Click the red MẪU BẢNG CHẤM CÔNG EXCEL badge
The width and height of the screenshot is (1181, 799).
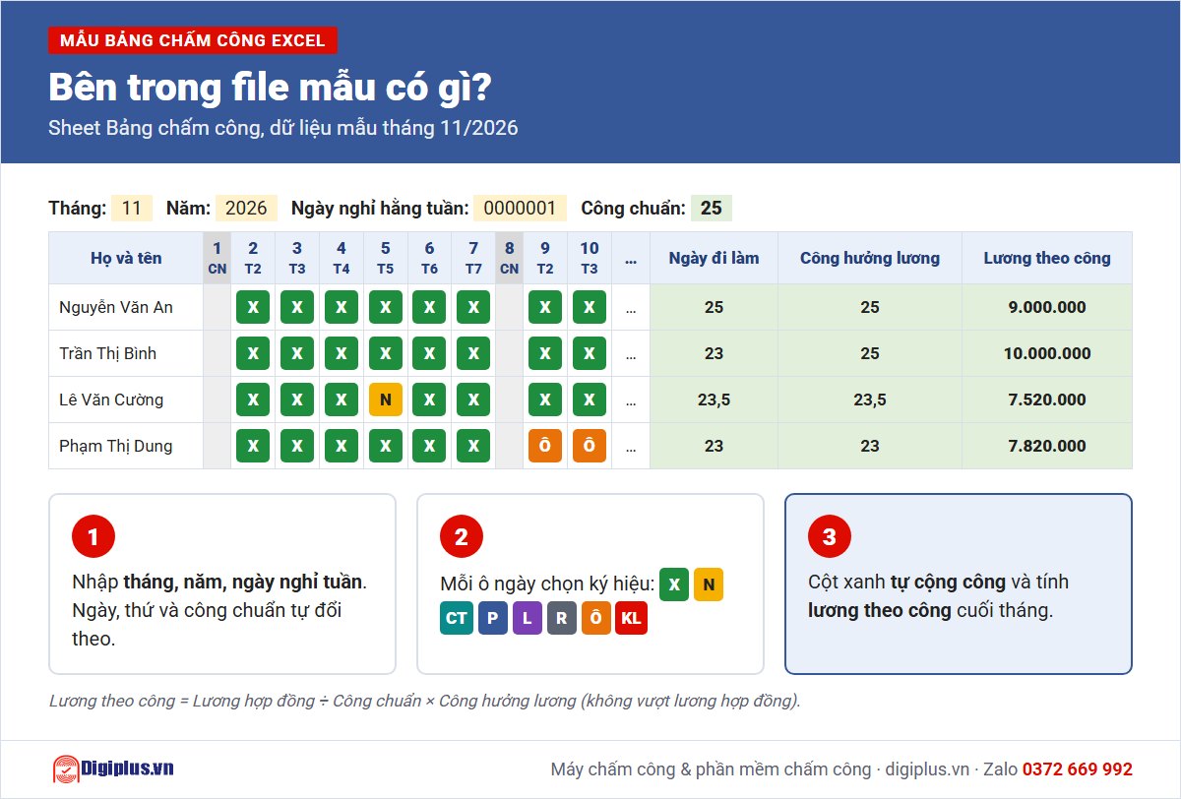click(193, 40)
